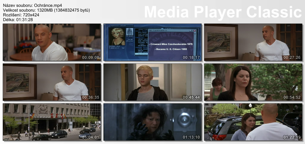Click the Media Player Classic watermark text
Screen dimensions: 305x144
[223, 12]
